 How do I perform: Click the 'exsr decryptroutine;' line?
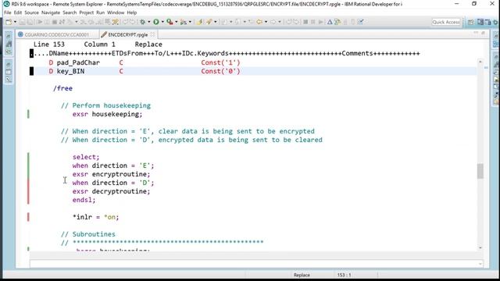(111, 191)
